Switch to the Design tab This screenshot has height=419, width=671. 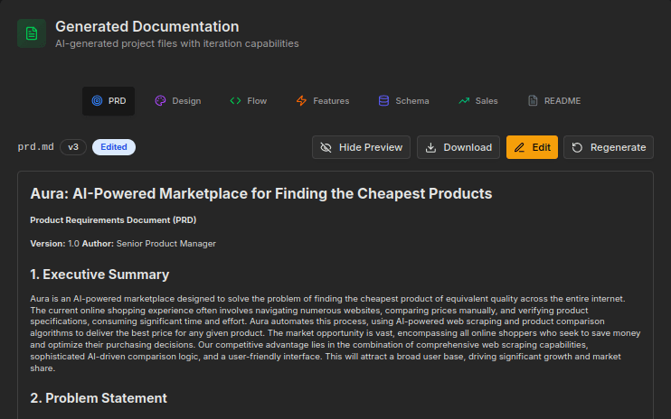tap(177, 101)
